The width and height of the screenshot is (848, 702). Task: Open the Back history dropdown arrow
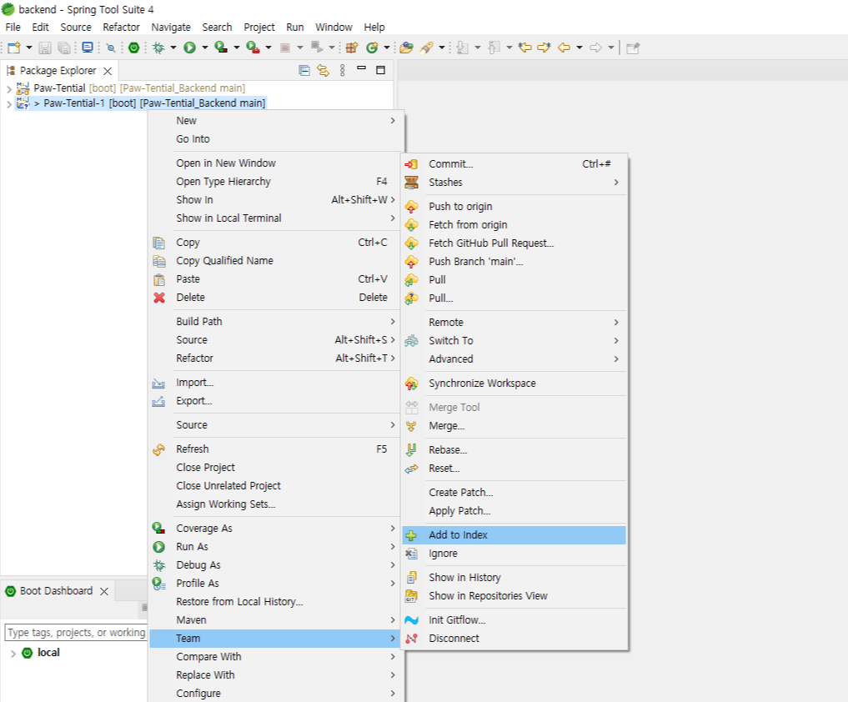point(580,48)
